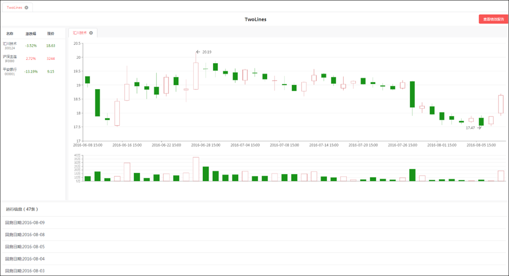Click log entry 回测日期:2016-08-03
Image resolution: width=509 pixels, height=276 pixels.
(x=25, y=271)
